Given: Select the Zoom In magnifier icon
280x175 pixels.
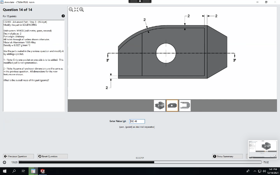Looking at the screenshot, I should (81, 9).
